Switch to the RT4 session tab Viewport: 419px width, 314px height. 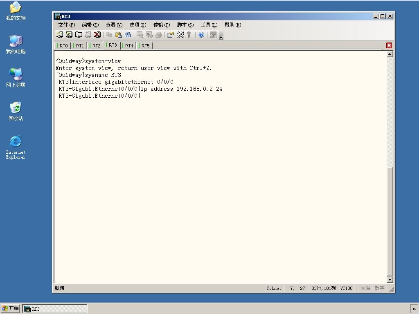click(x=128, y=46)
